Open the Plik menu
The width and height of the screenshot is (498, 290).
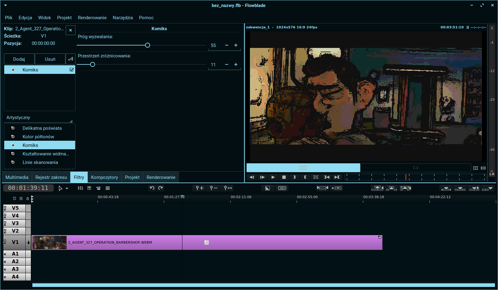click(9, 18)
